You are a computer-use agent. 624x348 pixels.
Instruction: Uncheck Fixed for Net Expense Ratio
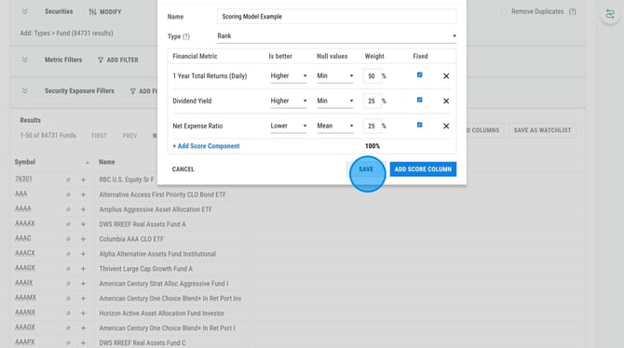click(419, 125)
